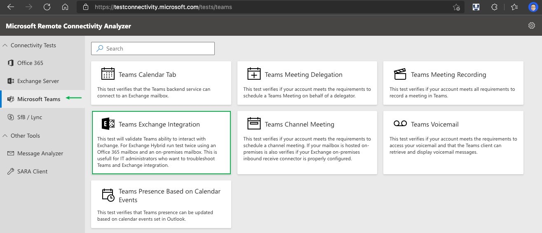Open the SARA Client tool
This screenshot has height=233, width=542.
point(32,171)
